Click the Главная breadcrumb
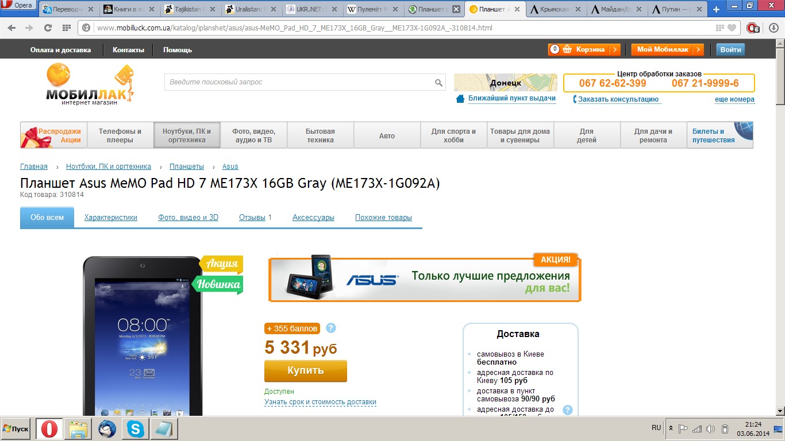 (x=34, y=167)
